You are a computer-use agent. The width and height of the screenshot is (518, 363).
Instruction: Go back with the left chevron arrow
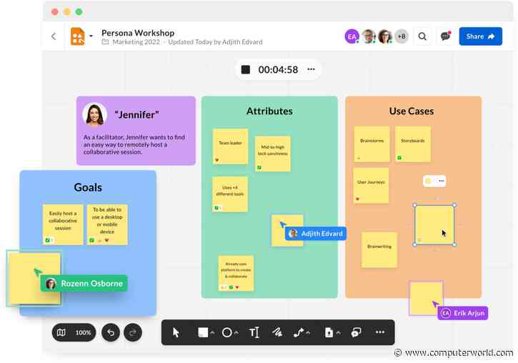pyautogui.click(x=54, y=36)
